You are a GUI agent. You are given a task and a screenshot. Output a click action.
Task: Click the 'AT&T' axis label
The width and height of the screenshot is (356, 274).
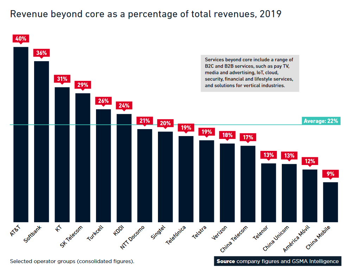pyautogui.click(x=16, y=231)
